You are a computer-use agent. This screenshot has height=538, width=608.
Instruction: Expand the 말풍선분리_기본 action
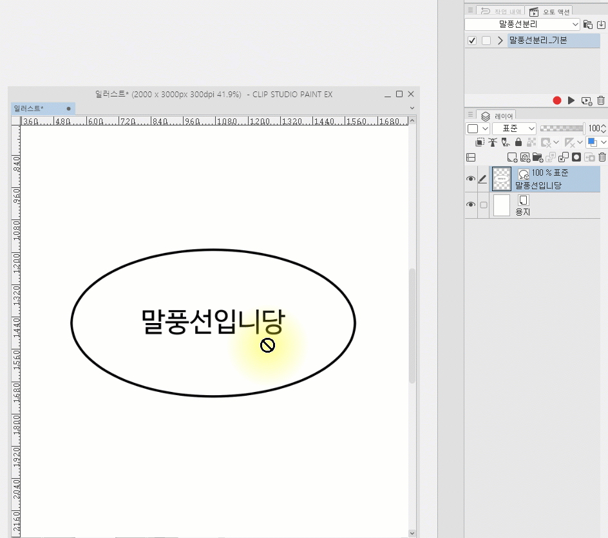tap(500, 41)
